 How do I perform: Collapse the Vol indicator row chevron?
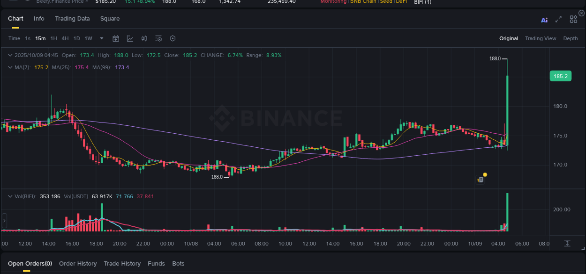pyautogui.click(x=10, y=196)
